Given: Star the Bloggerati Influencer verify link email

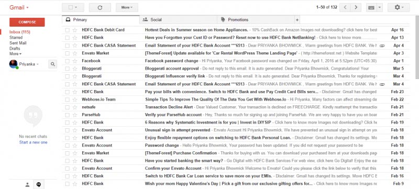Looking at the screenshot, I should [75, 76].
